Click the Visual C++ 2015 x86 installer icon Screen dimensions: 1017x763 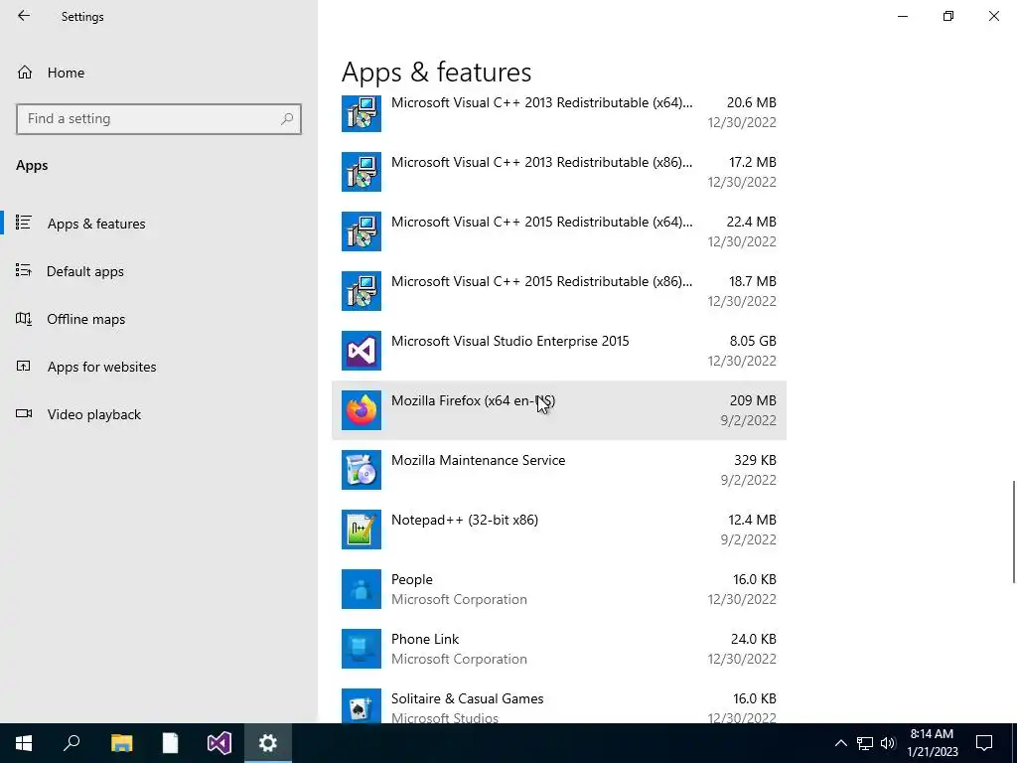pos(362,291)
